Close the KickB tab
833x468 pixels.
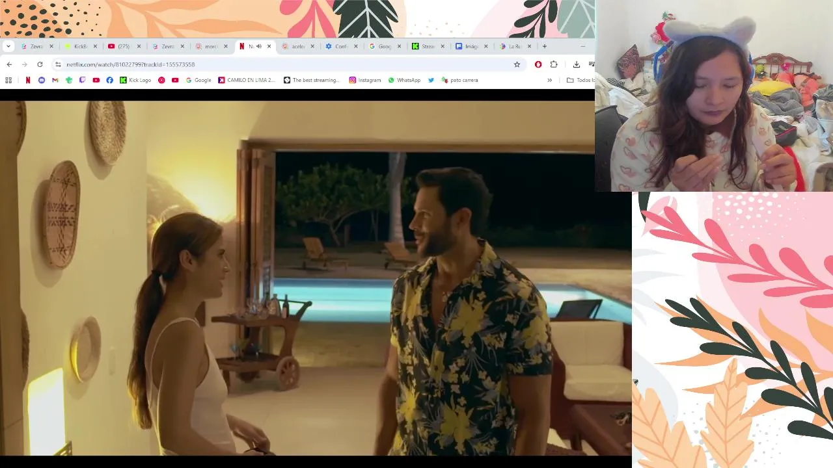[95, 46]
